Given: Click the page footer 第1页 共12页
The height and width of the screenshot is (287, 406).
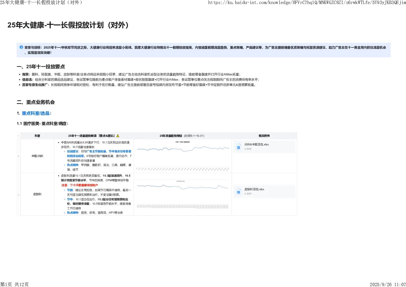Looking at the screenshot, I should [x=14, y=284].
